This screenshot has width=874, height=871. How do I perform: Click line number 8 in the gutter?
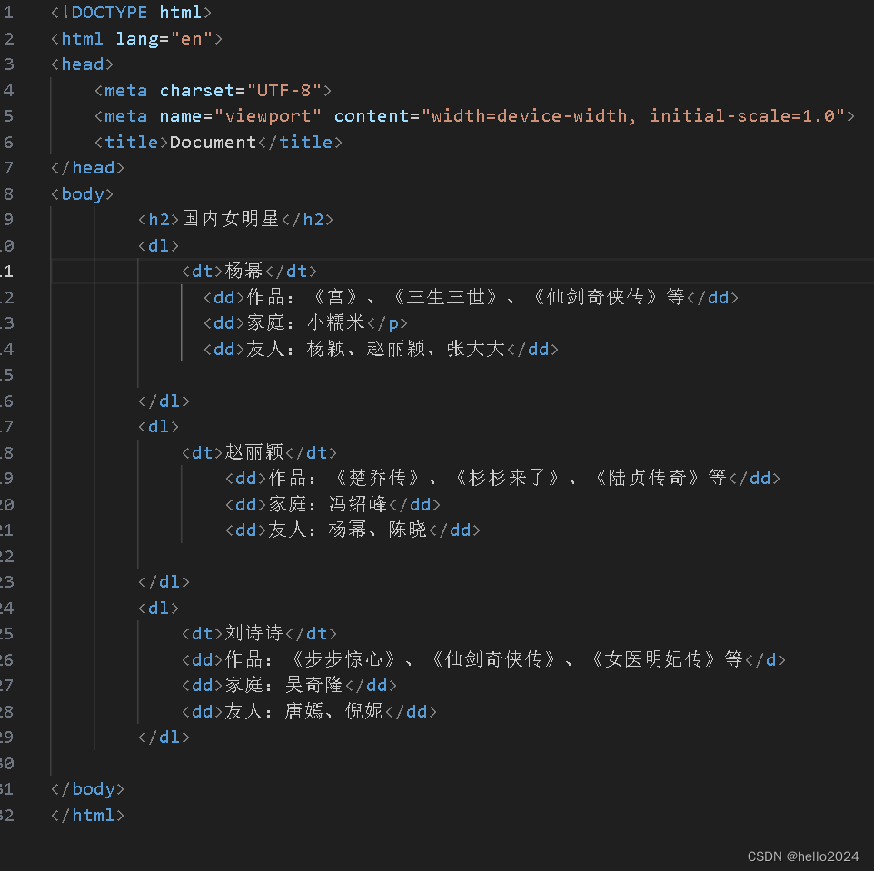pyautogui.click(x=8, y=194)
